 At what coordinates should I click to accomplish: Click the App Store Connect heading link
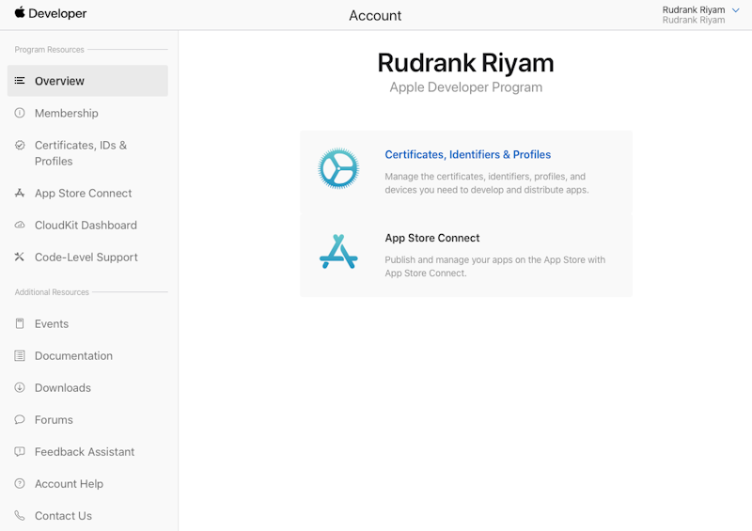click(432, 239)
